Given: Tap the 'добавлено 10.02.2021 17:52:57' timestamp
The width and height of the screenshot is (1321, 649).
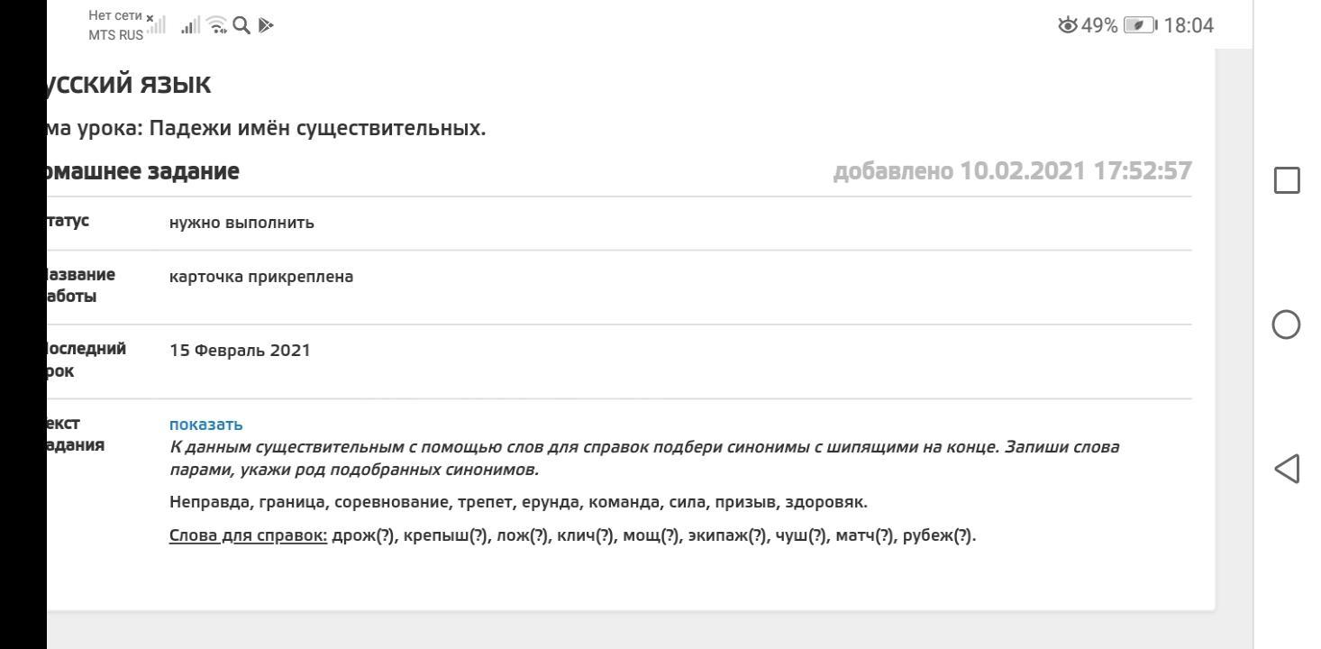Looking at the screenshot, I should [x=1012, y=171].
